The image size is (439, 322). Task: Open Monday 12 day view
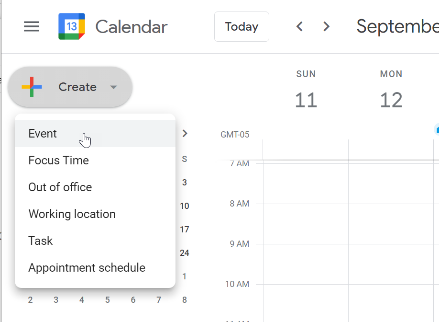[x=391, y=100]
